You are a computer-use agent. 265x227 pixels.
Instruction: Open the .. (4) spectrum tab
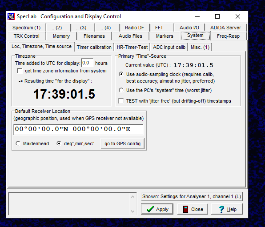click(107, 28)
